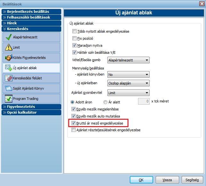This screenshot has height=186, width=206.
Task: Collapse the Kereskedés section
Action: (31, 29)
